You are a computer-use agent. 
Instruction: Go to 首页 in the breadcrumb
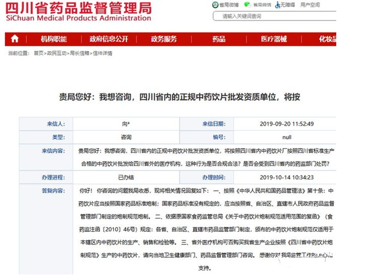point(38,53)
